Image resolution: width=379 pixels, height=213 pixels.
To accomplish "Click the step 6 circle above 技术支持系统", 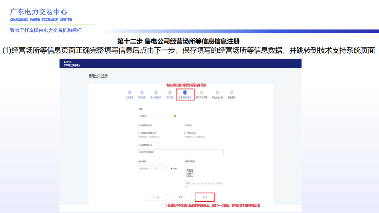I will (201, 92).
